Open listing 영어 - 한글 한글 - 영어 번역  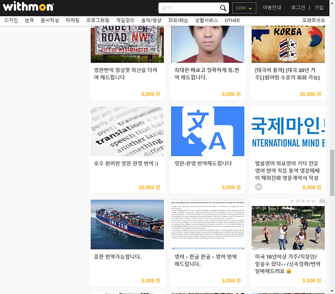click(206, 260)
